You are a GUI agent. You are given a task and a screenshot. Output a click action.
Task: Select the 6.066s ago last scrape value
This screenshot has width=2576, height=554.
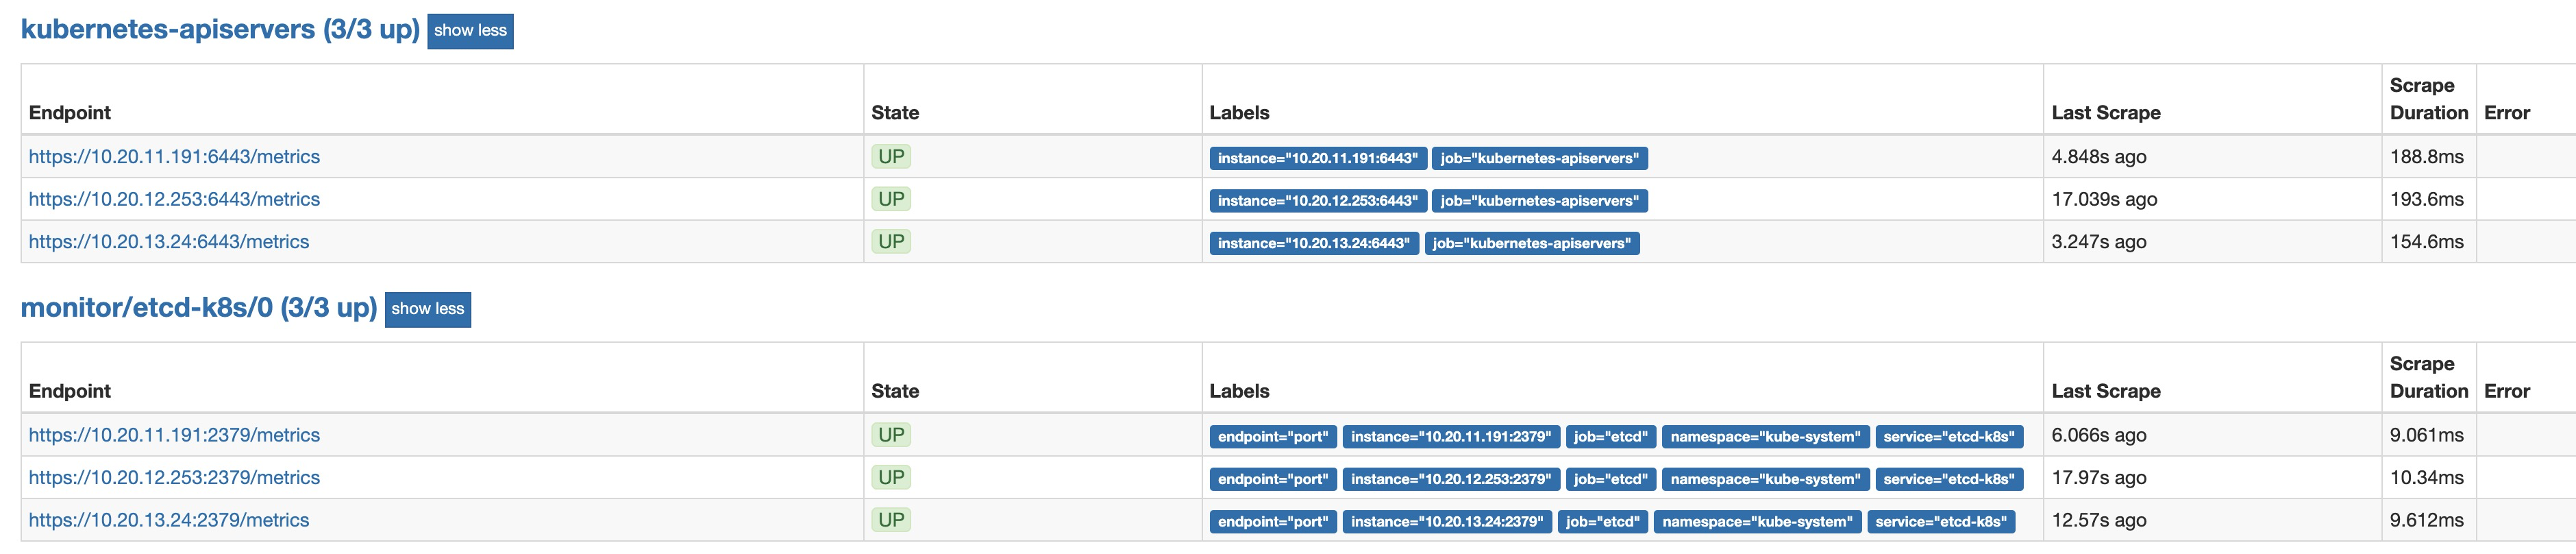point(2099,435)
